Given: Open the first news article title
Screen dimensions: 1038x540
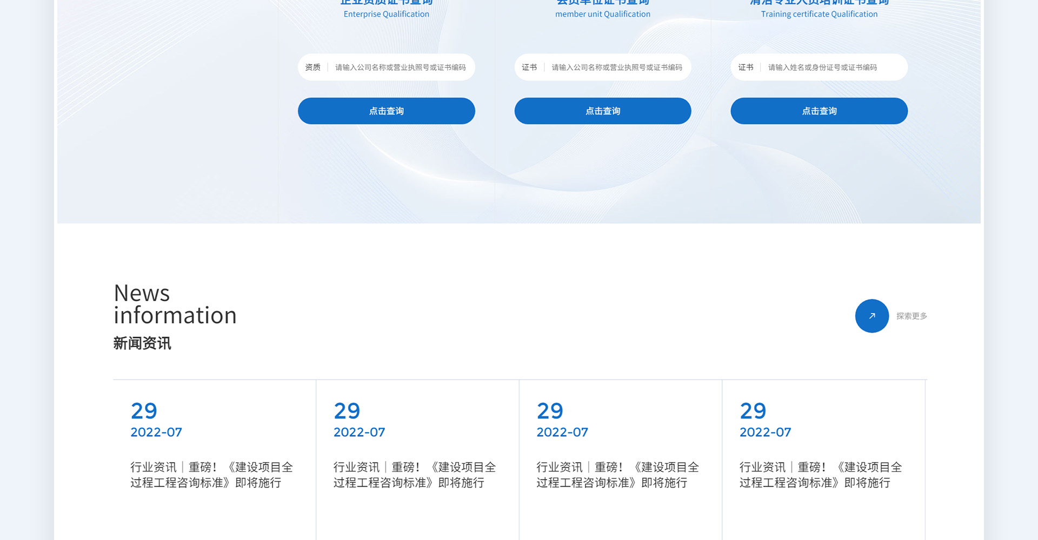Looking at the screenshot, I should (211, 475).
